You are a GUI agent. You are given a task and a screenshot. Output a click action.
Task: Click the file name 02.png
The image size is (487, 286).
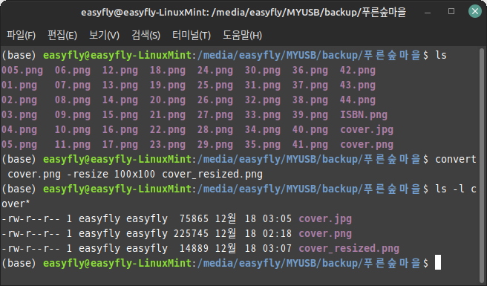coord(19,100)
